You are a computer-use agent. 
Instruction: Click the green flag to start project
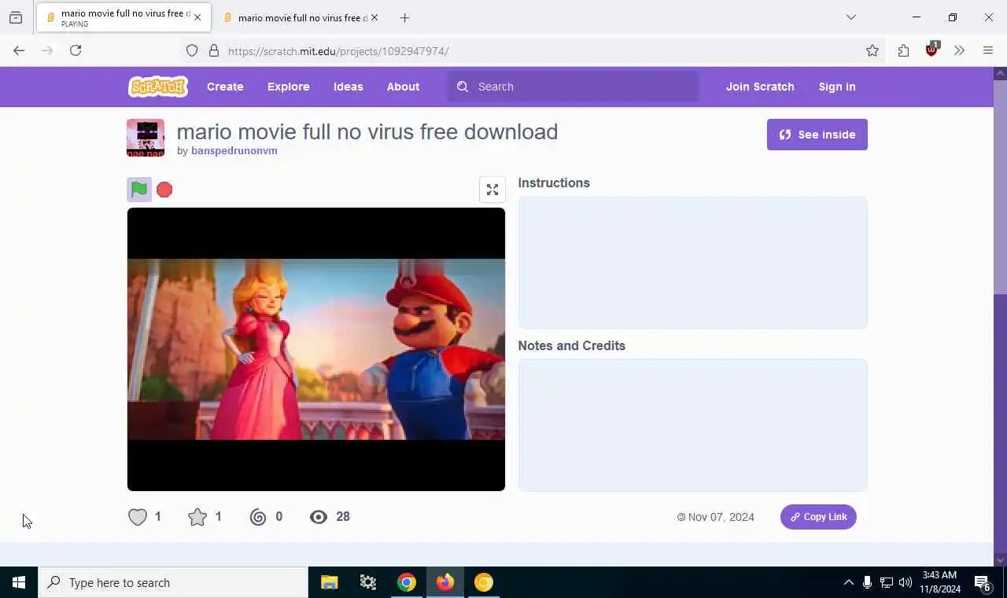[139, 190]
